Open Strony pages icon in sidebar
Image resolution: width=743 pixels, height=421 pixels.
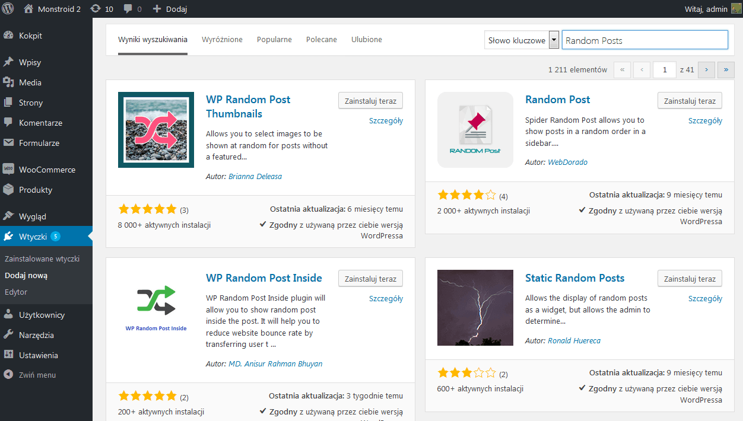[8, 103]
